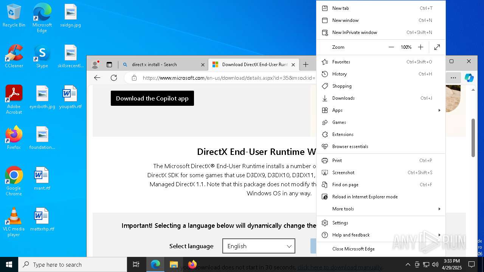Go back using the browser back arrow
Screen dimensions: 484x272
pyautogui.click(x=97, y=78)
